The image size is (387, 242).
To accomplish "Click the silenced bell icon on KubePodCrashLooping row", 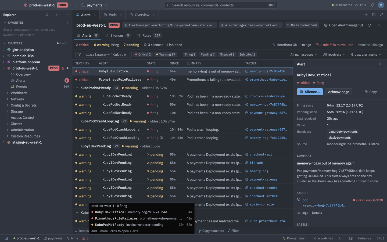I will click(162, 138).
